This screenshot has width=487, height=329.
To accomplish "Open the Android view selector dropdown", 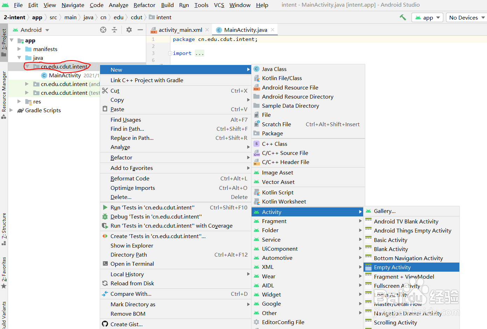I will tap(31, 30).
